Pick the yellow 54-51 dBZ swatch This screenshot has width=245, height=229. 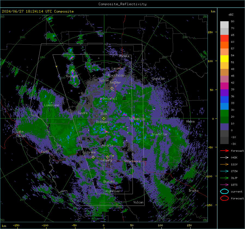click(224, 59)
